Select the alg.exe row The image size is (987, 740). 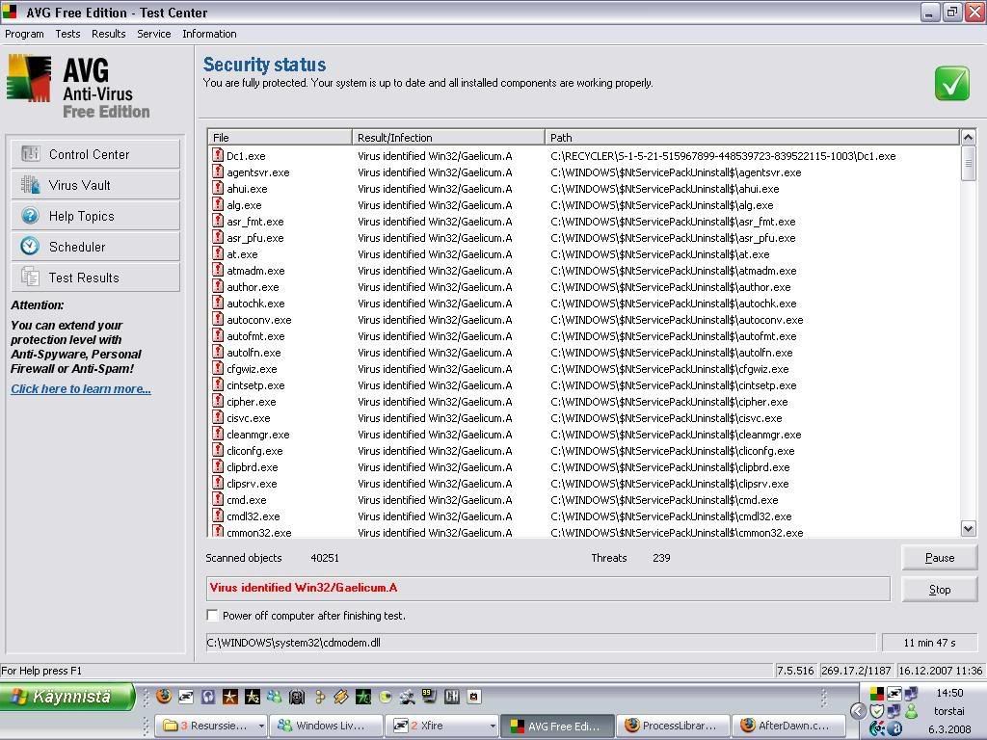[x=583, y=205]
